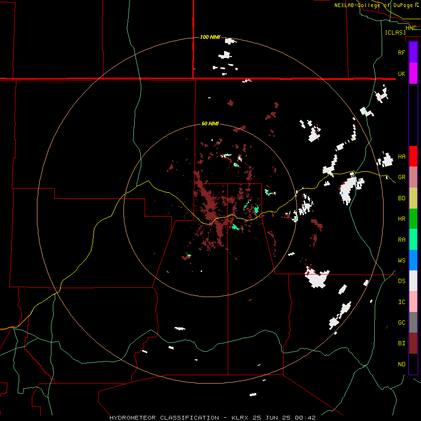Click the DS legend label

(401, 281)
